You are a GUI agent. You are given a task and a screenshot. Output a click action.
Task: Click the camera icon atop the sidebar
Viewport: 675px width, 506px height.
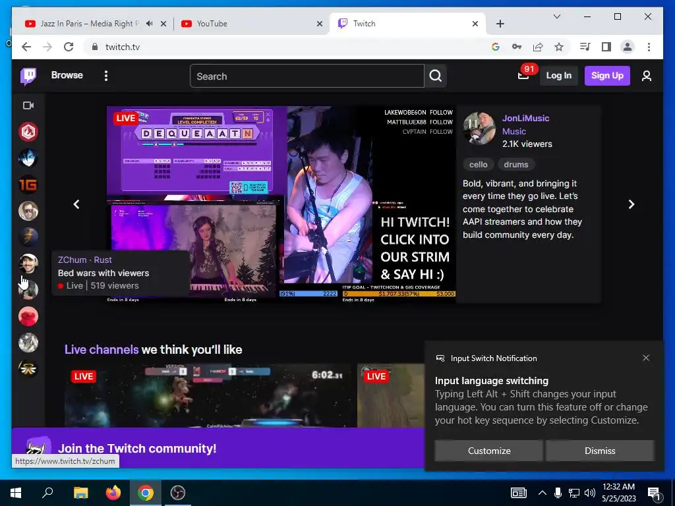point(28,105)
